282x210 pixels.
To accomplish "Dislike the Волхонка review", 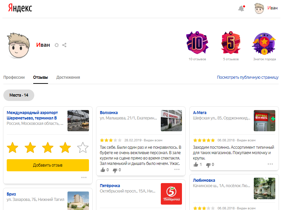I will coord(115,170).
